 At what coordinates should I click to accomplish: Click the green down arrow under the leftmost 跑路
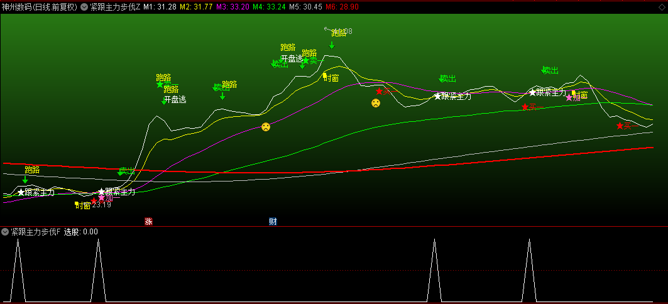tap(25, 180)
